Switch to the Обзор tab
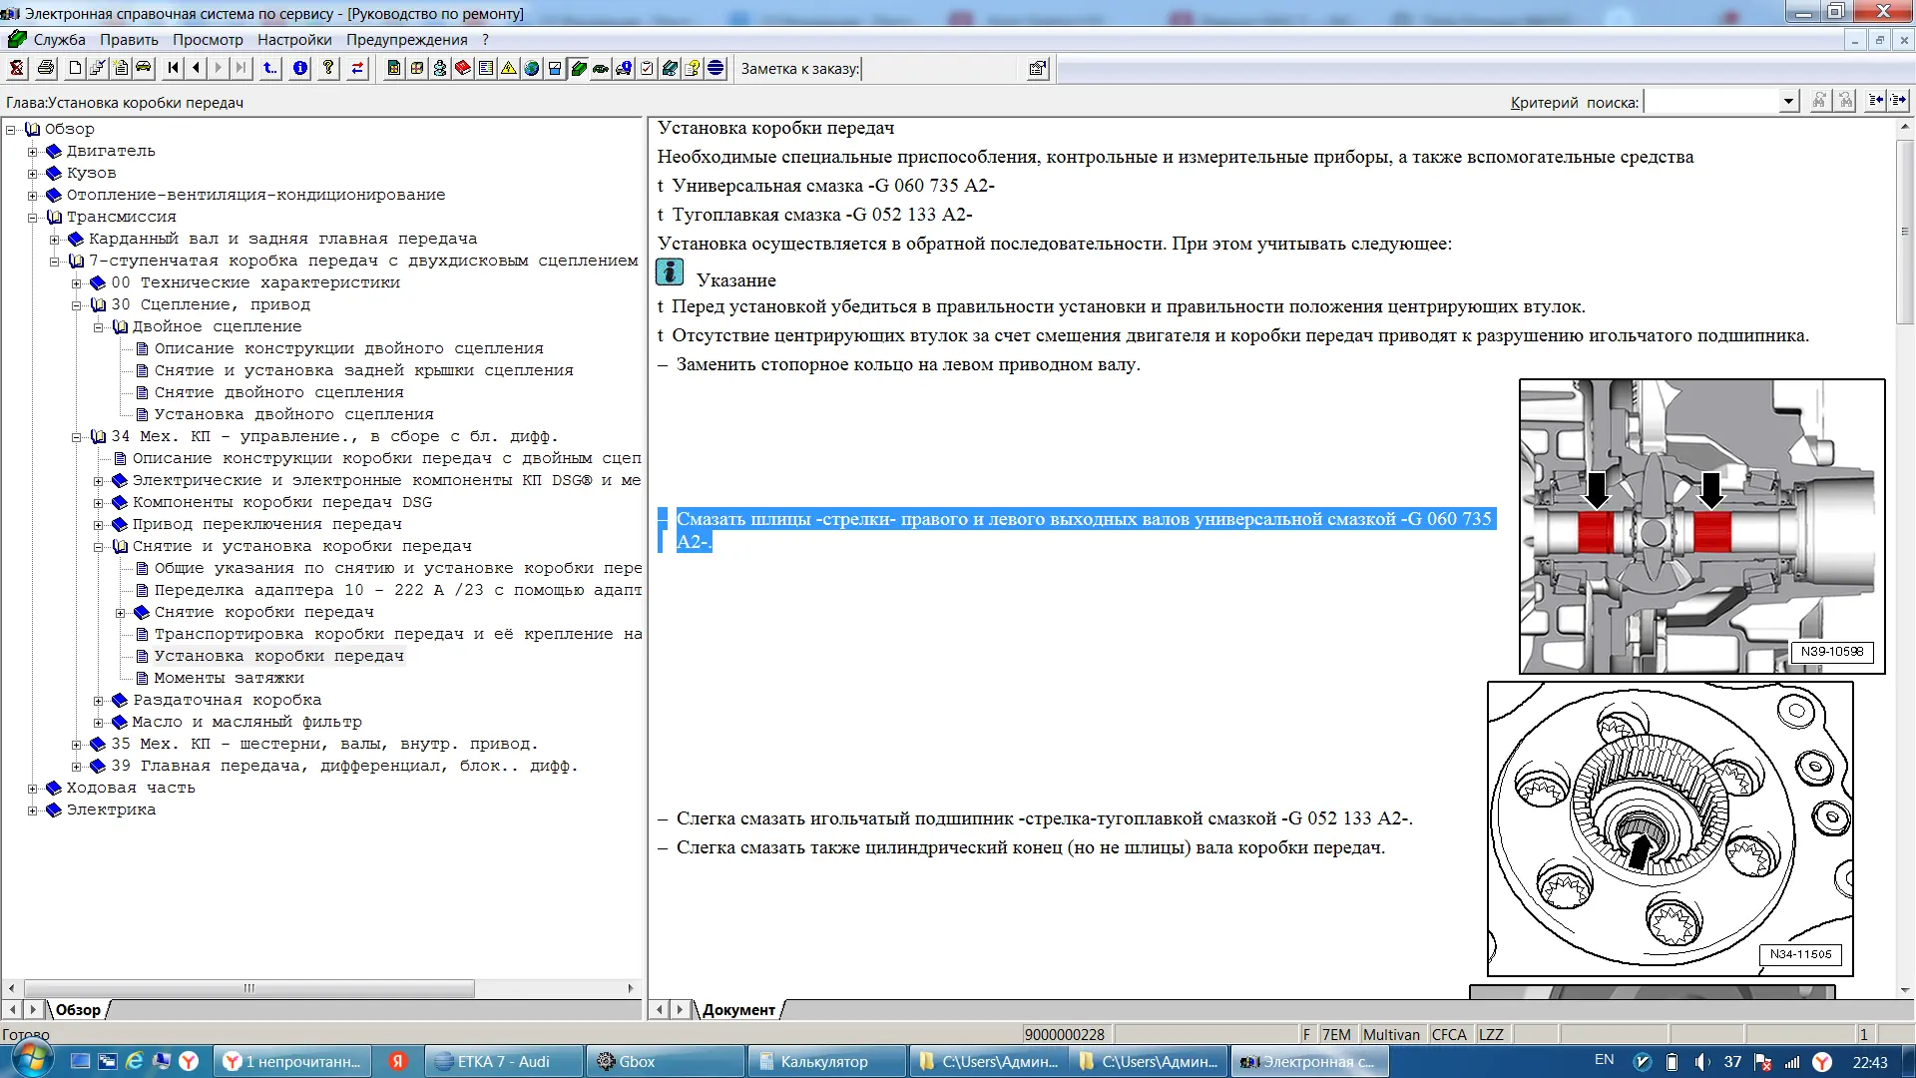The image size is (1916, 1078). click(78, 1010)
